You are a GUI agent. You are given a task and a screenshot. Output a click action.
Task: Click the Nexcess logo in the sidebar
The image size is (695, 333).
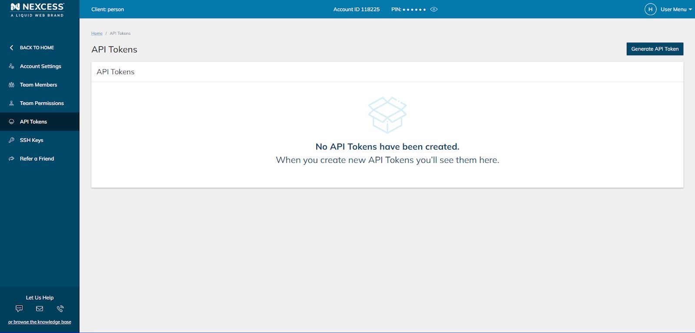37,10
